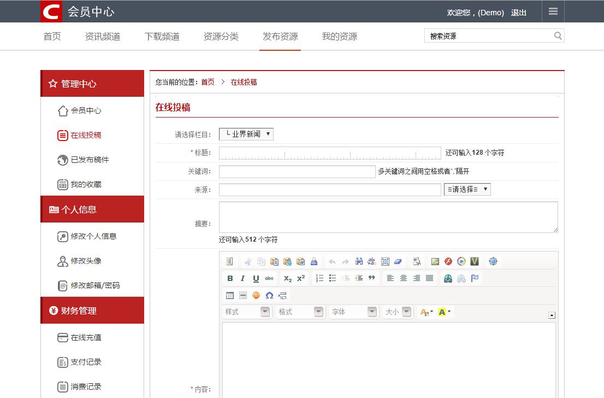Collapse the editor toolbar with arrow

pos(552,315)
